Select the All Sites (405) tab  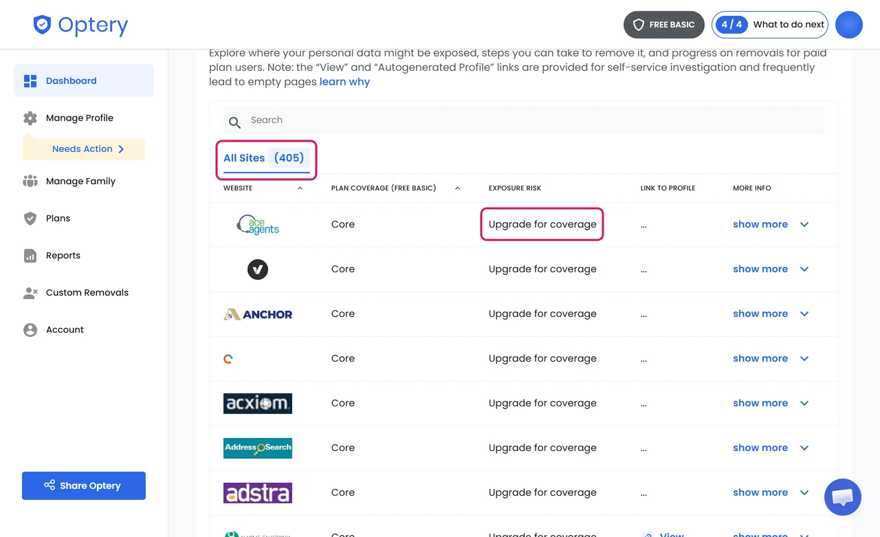[x=267, y=159]
